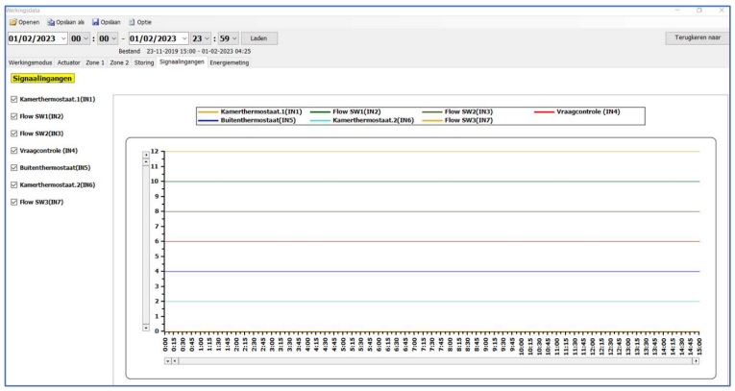This screenshot has height=391, width=735.
Task: Click the Openen folder icon
Action: pos(11,20)
